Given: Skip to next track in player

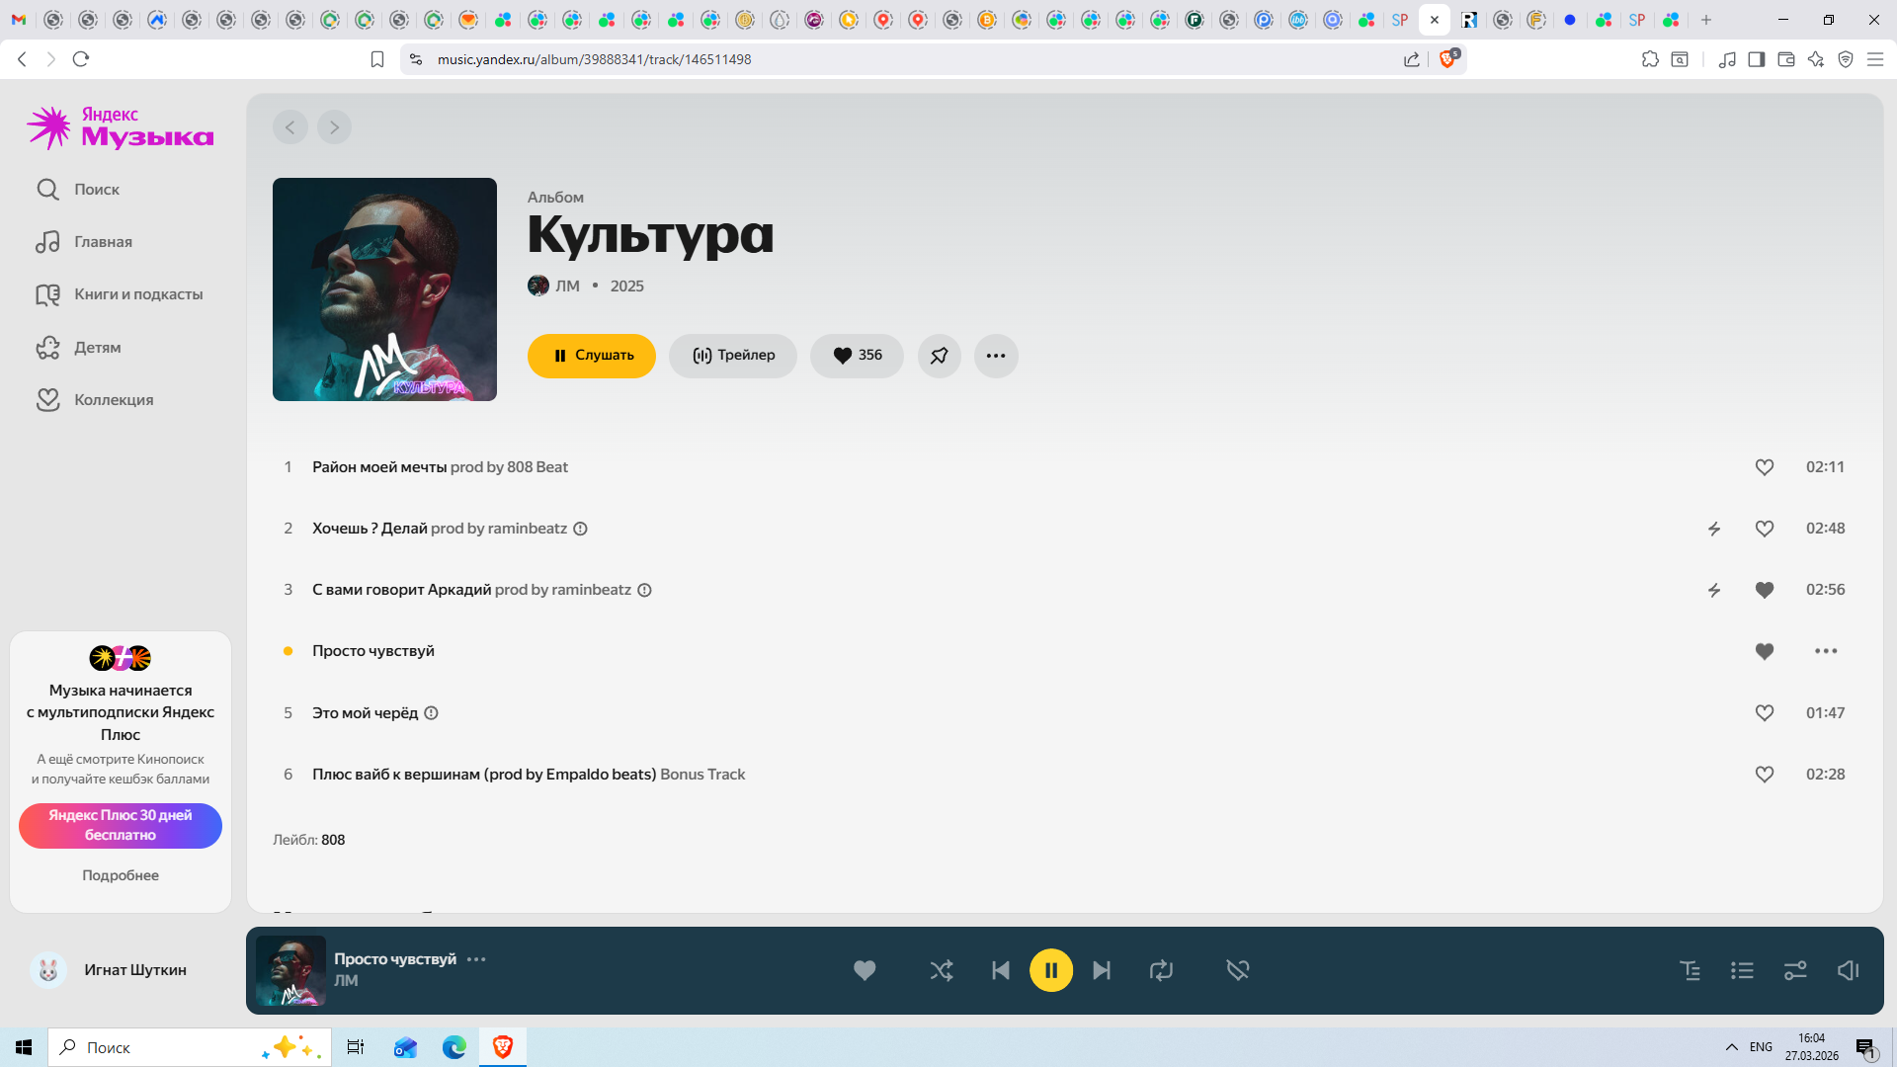Looking at the screenshot, I should tap(1102, 970).
